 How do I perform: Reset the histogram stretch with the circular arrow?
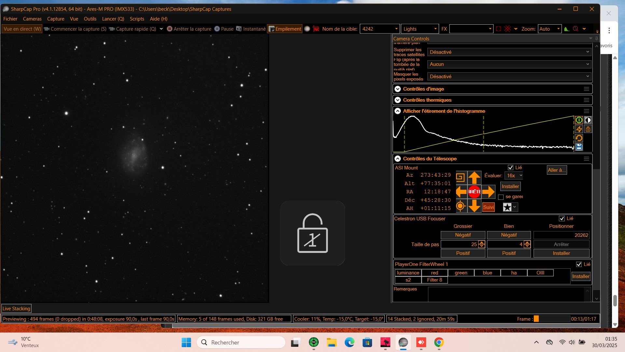pos(579,138)
